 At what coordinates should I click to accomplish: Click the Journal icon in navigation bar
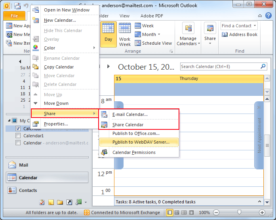[x=79, y=202]
